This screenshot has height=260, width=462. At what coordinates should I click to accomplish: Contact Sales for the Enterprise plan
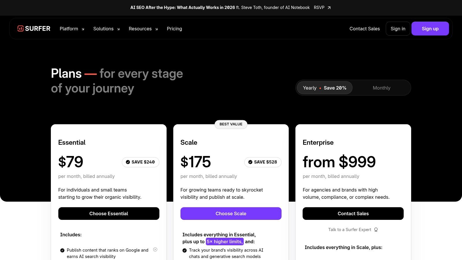[353, 213]
